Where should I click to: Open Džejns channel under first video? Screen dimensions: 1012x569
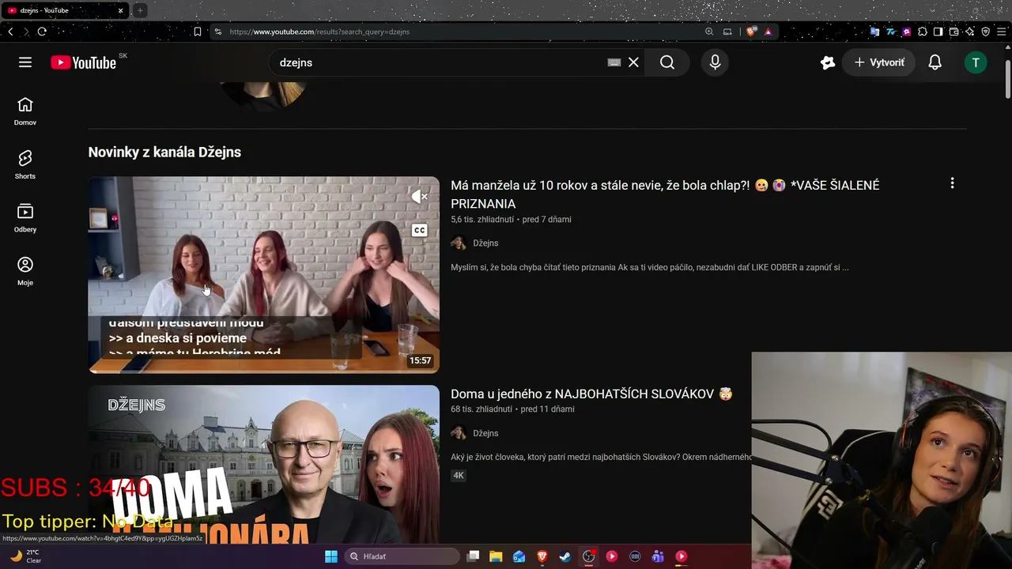(485, 243)
